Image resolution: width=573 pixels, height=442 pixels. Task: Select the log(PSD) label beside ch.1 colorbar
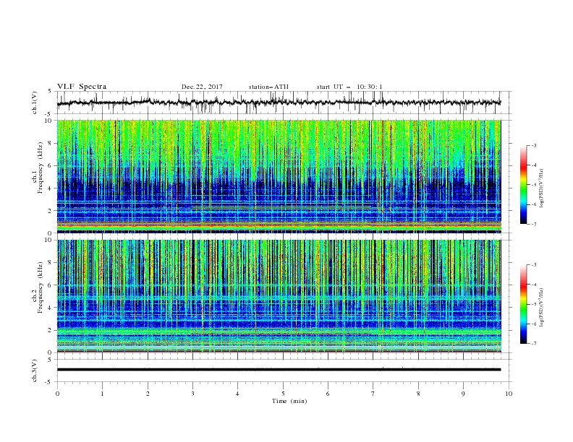[541, 188]
